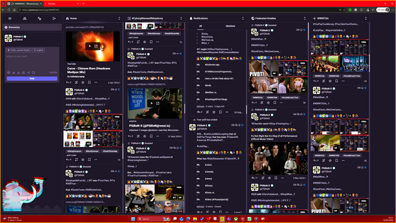The width and height of the screenshot is (396, 223).
Task: Add media using compose image icon
Action: (x=9, y=72)
